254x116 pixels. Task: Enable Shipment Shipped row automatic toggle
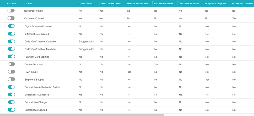click(x=11, y=79)
